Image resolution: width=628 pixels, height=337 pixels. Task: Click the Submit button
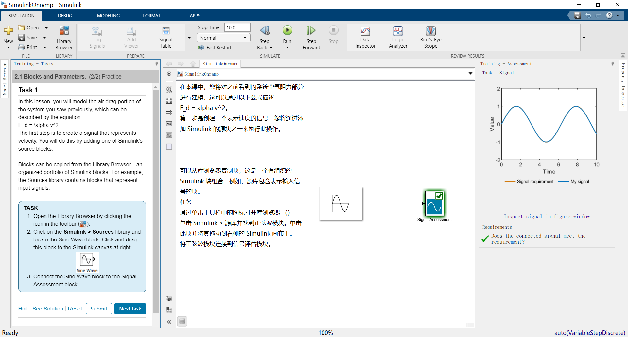98,309
